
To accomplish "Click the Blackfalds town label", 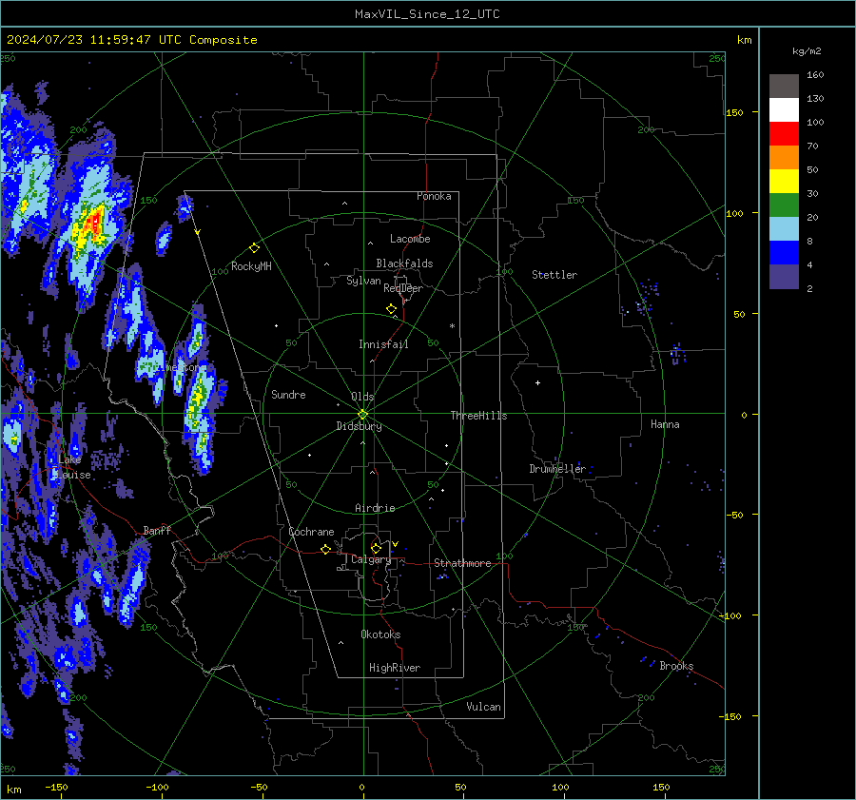I will point(404,263).
